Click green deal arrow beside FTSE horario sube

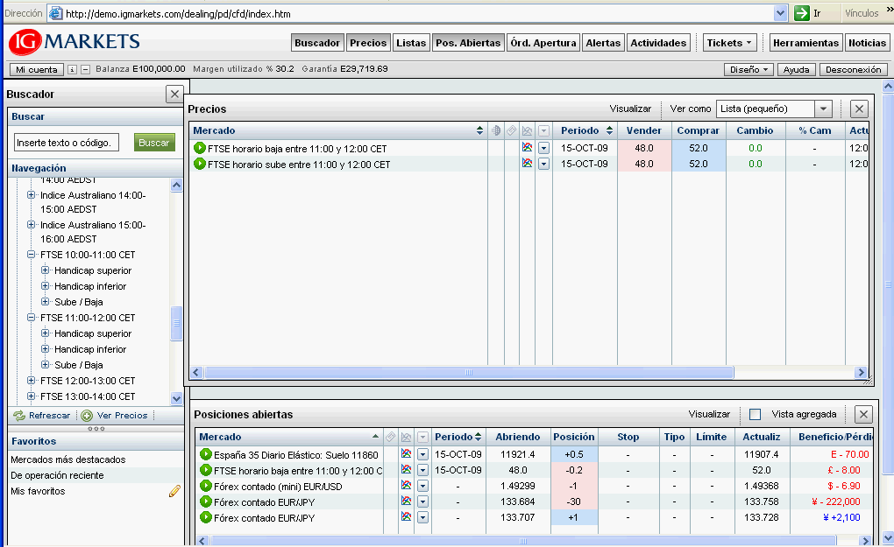tap(200, 164)
